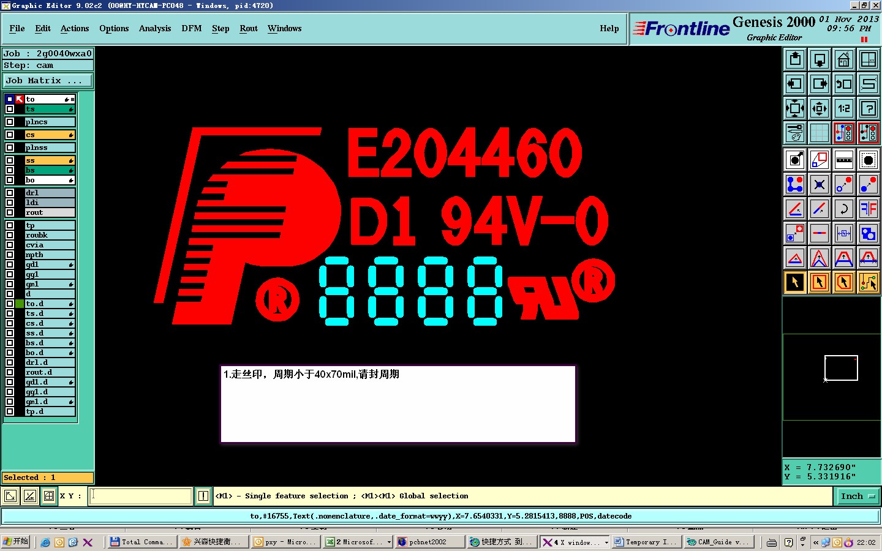Open the Actions menu
The image size is (882, 551).
tap(75, 28)
